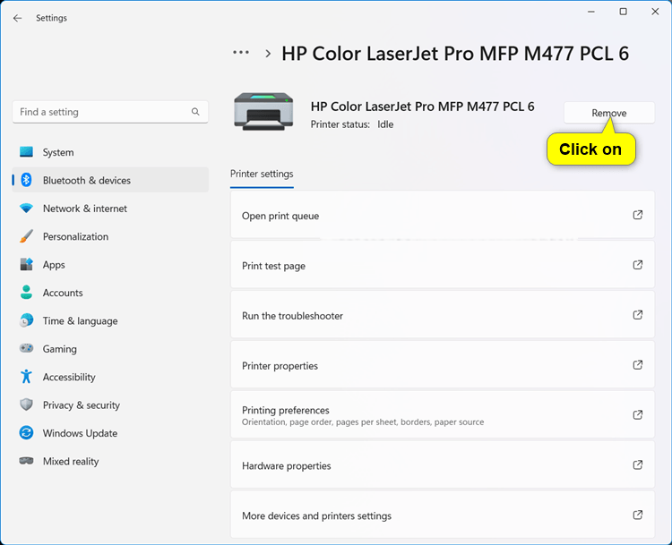Open Printing preferences
Viewport: 672px width, 545px height.
[443, 414]
